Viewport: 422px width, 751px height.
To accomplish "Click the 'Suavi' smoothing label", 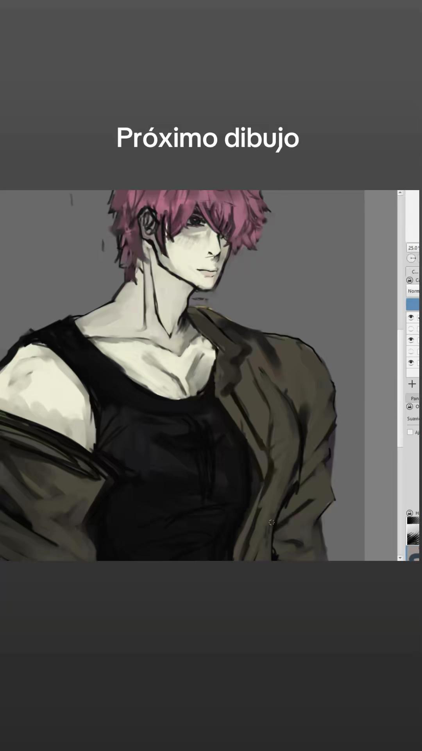I will click(413, 419).
